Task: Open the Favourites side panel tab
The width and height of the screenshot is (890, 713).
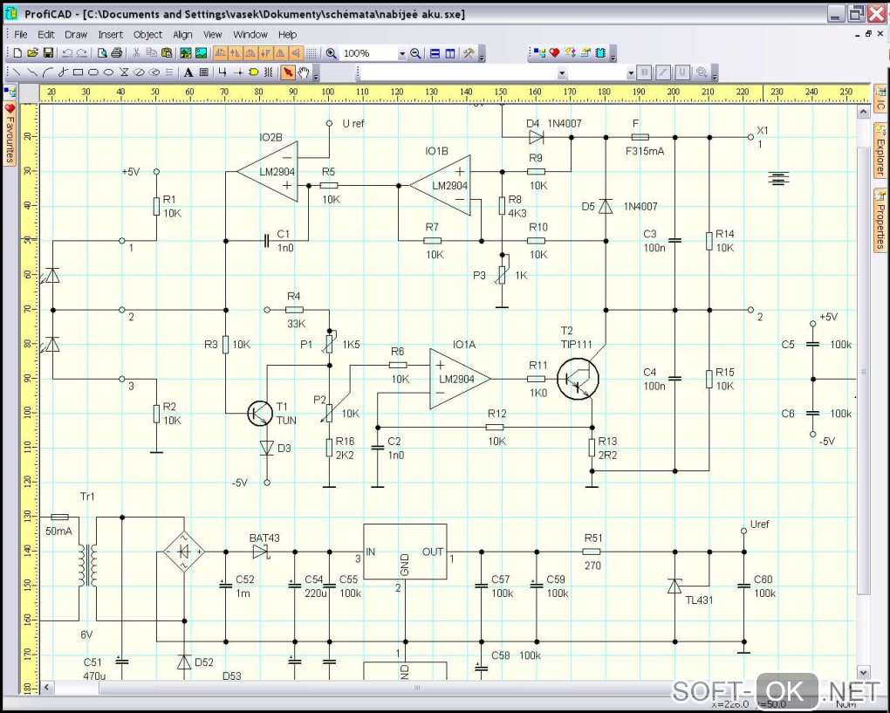Action: click(x=10, y=134)
